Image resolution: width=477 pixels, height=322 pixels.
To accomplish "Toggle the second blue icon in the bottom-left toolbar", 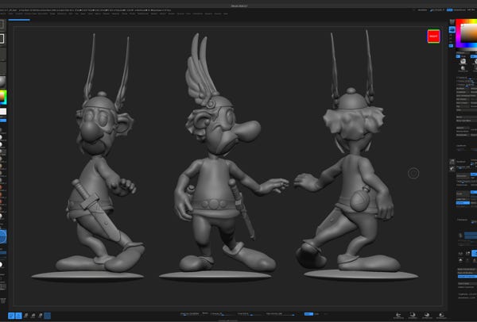I will point(18,316).
